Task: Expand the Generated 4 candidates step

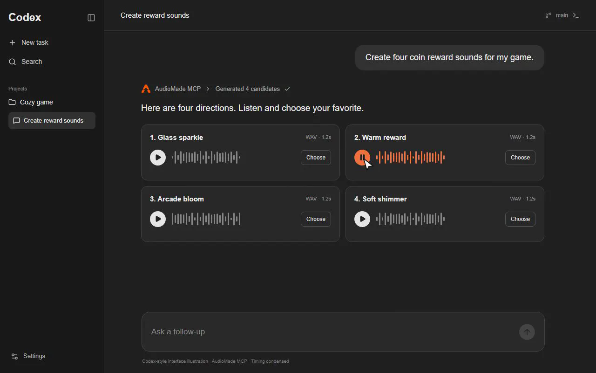Action: (x=247, y=89)
